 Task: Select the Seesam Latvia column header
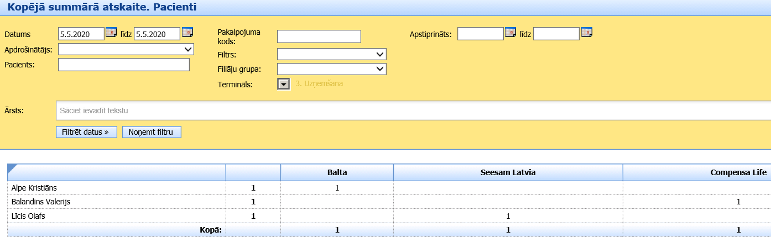coord(508,173)
